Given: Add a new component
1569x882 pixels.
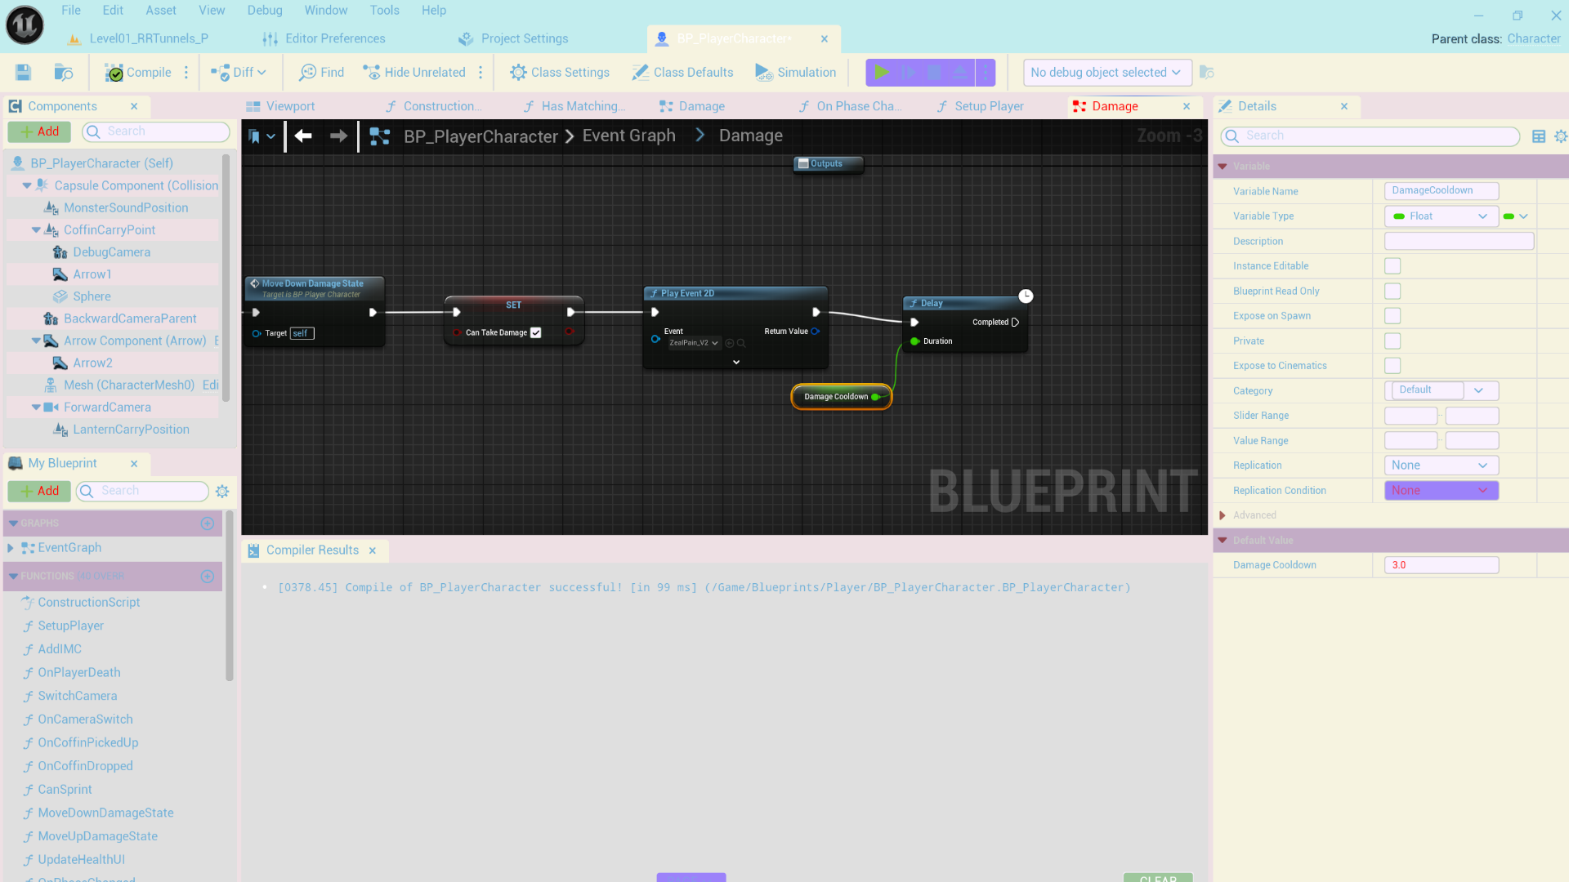Looking at the screenshot, I should click(39, 131).
